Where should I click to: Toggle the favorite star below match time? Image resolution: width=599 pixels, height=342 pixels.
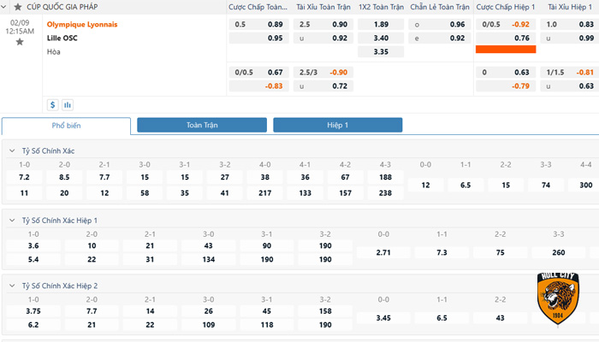20,41
